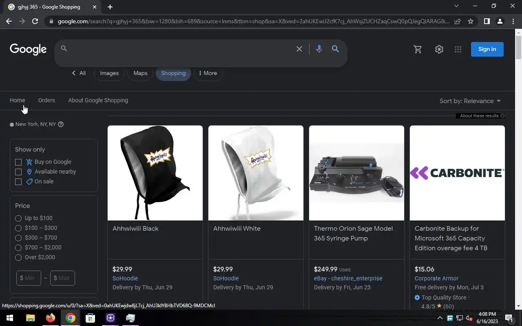Open Home in Shopping navigation
The width and height of the screenshot is (522, 326).
(x=18, y=100)
